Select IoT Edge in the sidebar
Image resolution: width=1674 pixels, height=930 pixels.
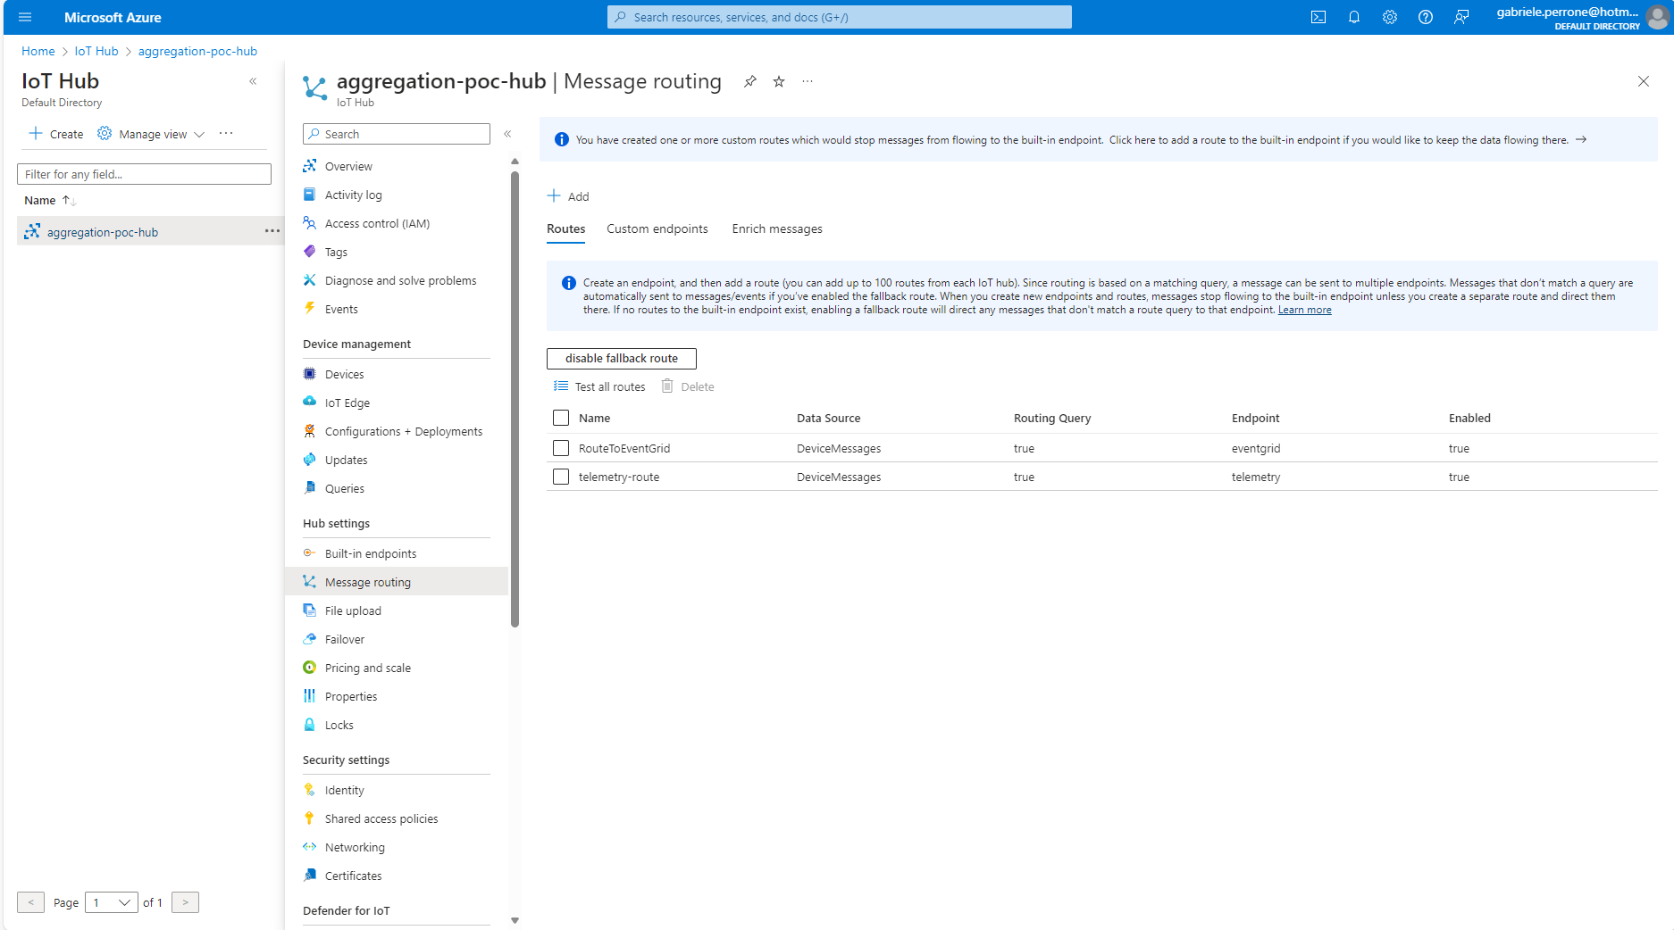347,403
